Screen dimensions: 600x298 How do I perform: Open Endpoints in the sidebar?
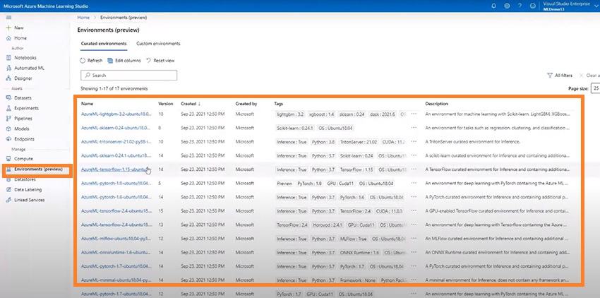tap(20, 139)
